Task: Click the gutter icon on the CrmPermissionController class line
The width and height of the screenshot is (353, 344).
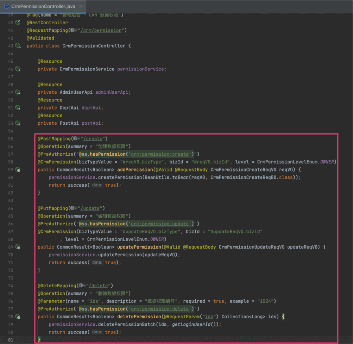Action: click(18, 46)
